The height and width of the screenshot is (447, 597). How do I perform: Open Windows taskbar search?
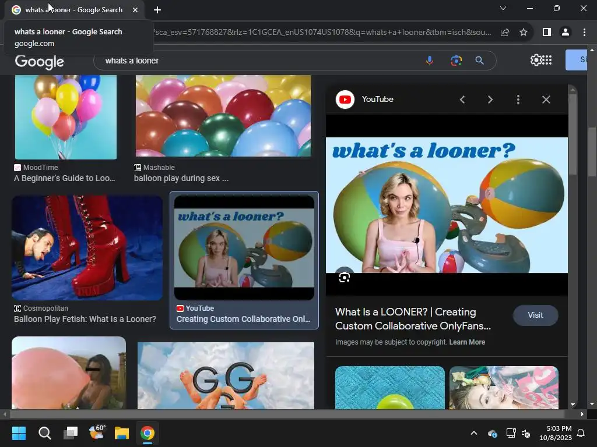(x=44, y=433)
